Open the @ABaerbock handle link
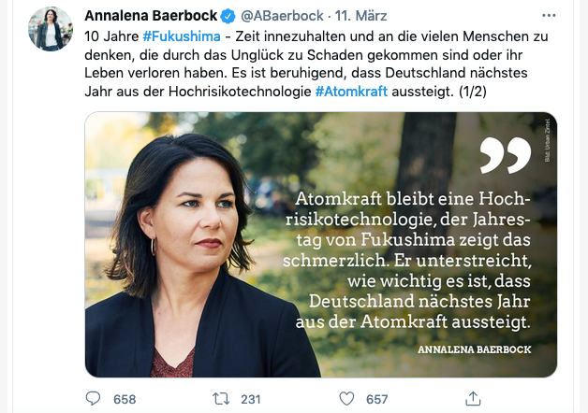Screen dimensions: 588x413 click(282, 16)
